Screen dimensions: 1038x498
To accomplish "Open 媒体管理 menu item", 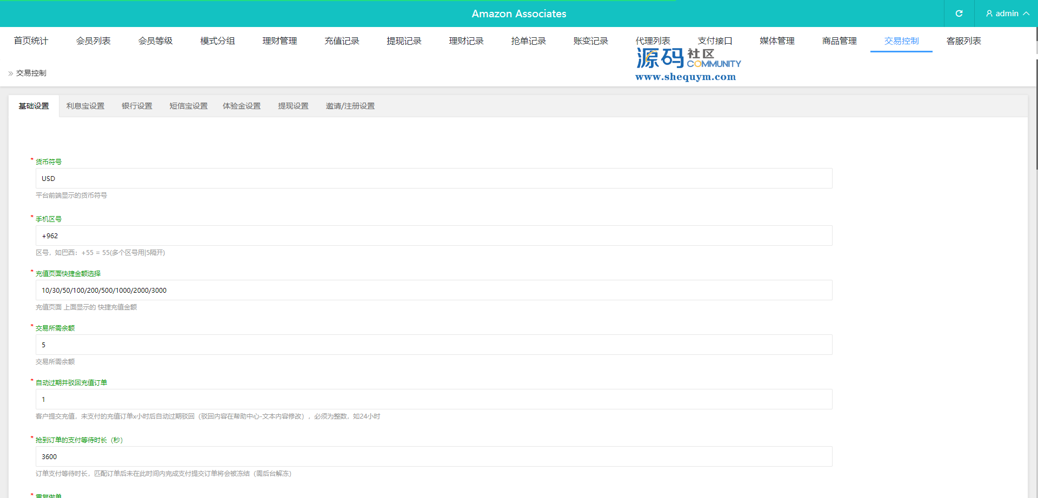I will [x=777, y=41].
